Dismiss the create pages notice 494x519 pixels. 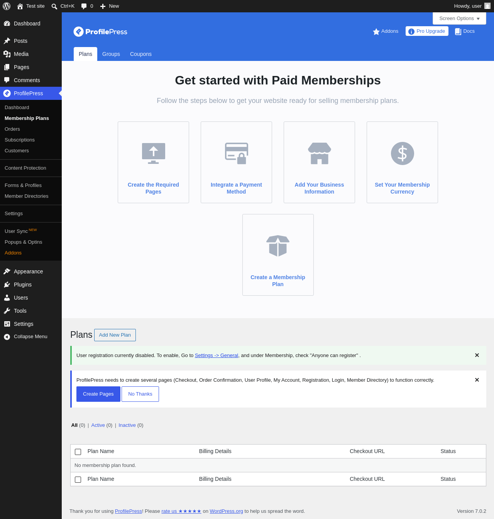pyautogui.click(x=477, y=380)
